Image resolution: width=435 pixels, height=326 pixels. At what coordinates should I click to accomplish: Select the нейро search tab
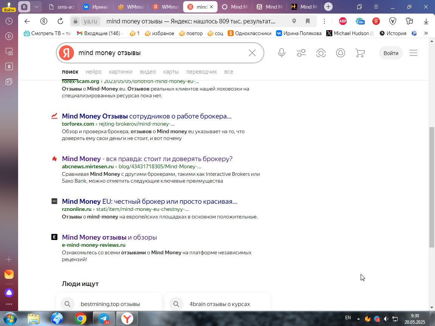94,72
